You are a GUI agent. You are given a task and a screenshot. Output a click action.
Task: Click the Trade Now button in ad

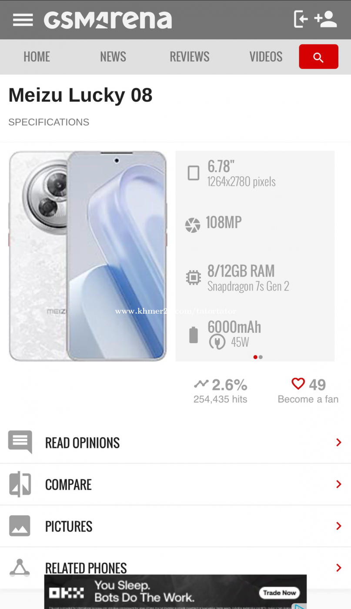pos(280,592)
